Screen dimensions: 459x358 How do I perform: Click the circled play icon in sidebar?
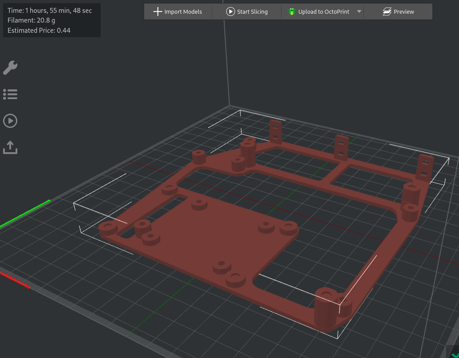pos(10,120)
